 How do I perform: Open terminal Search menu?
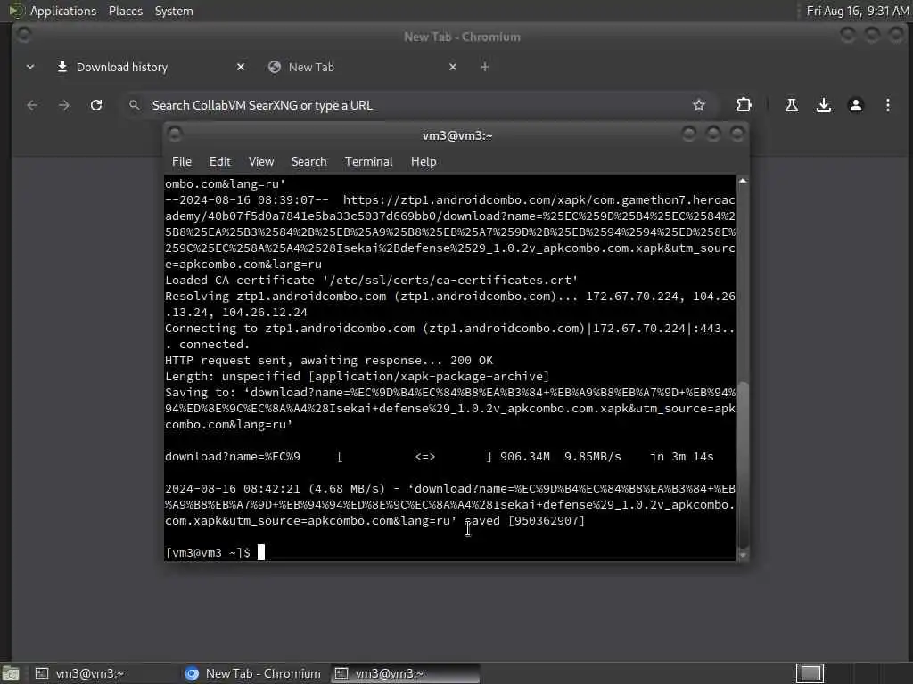pyautogui.click(x=308, y=162)
